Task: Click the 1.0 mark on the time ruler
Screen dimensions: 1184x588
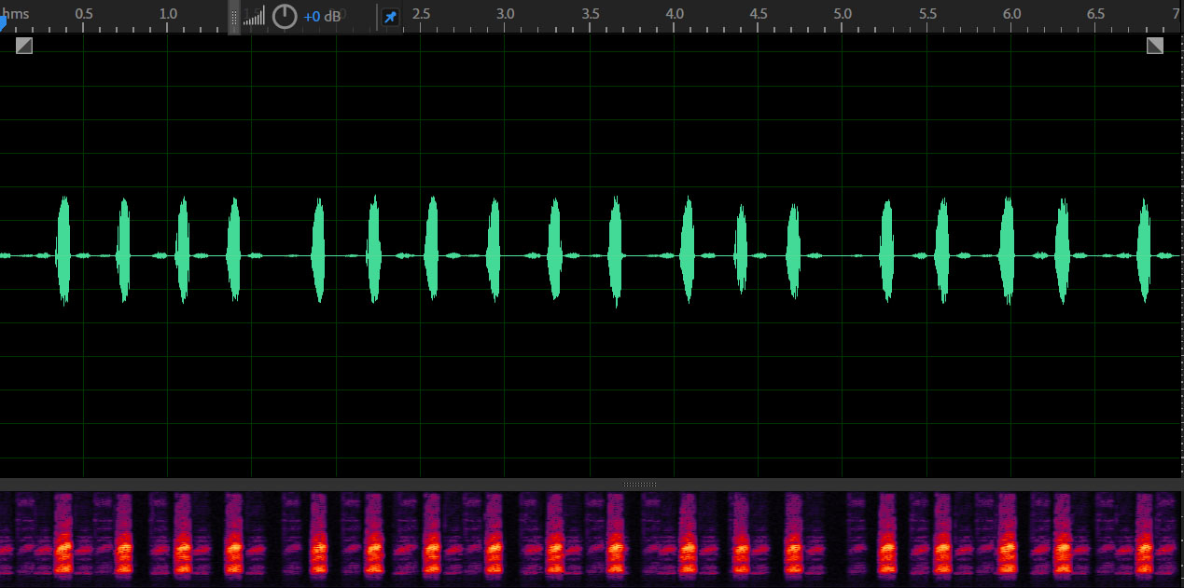Action: (168, 14)
